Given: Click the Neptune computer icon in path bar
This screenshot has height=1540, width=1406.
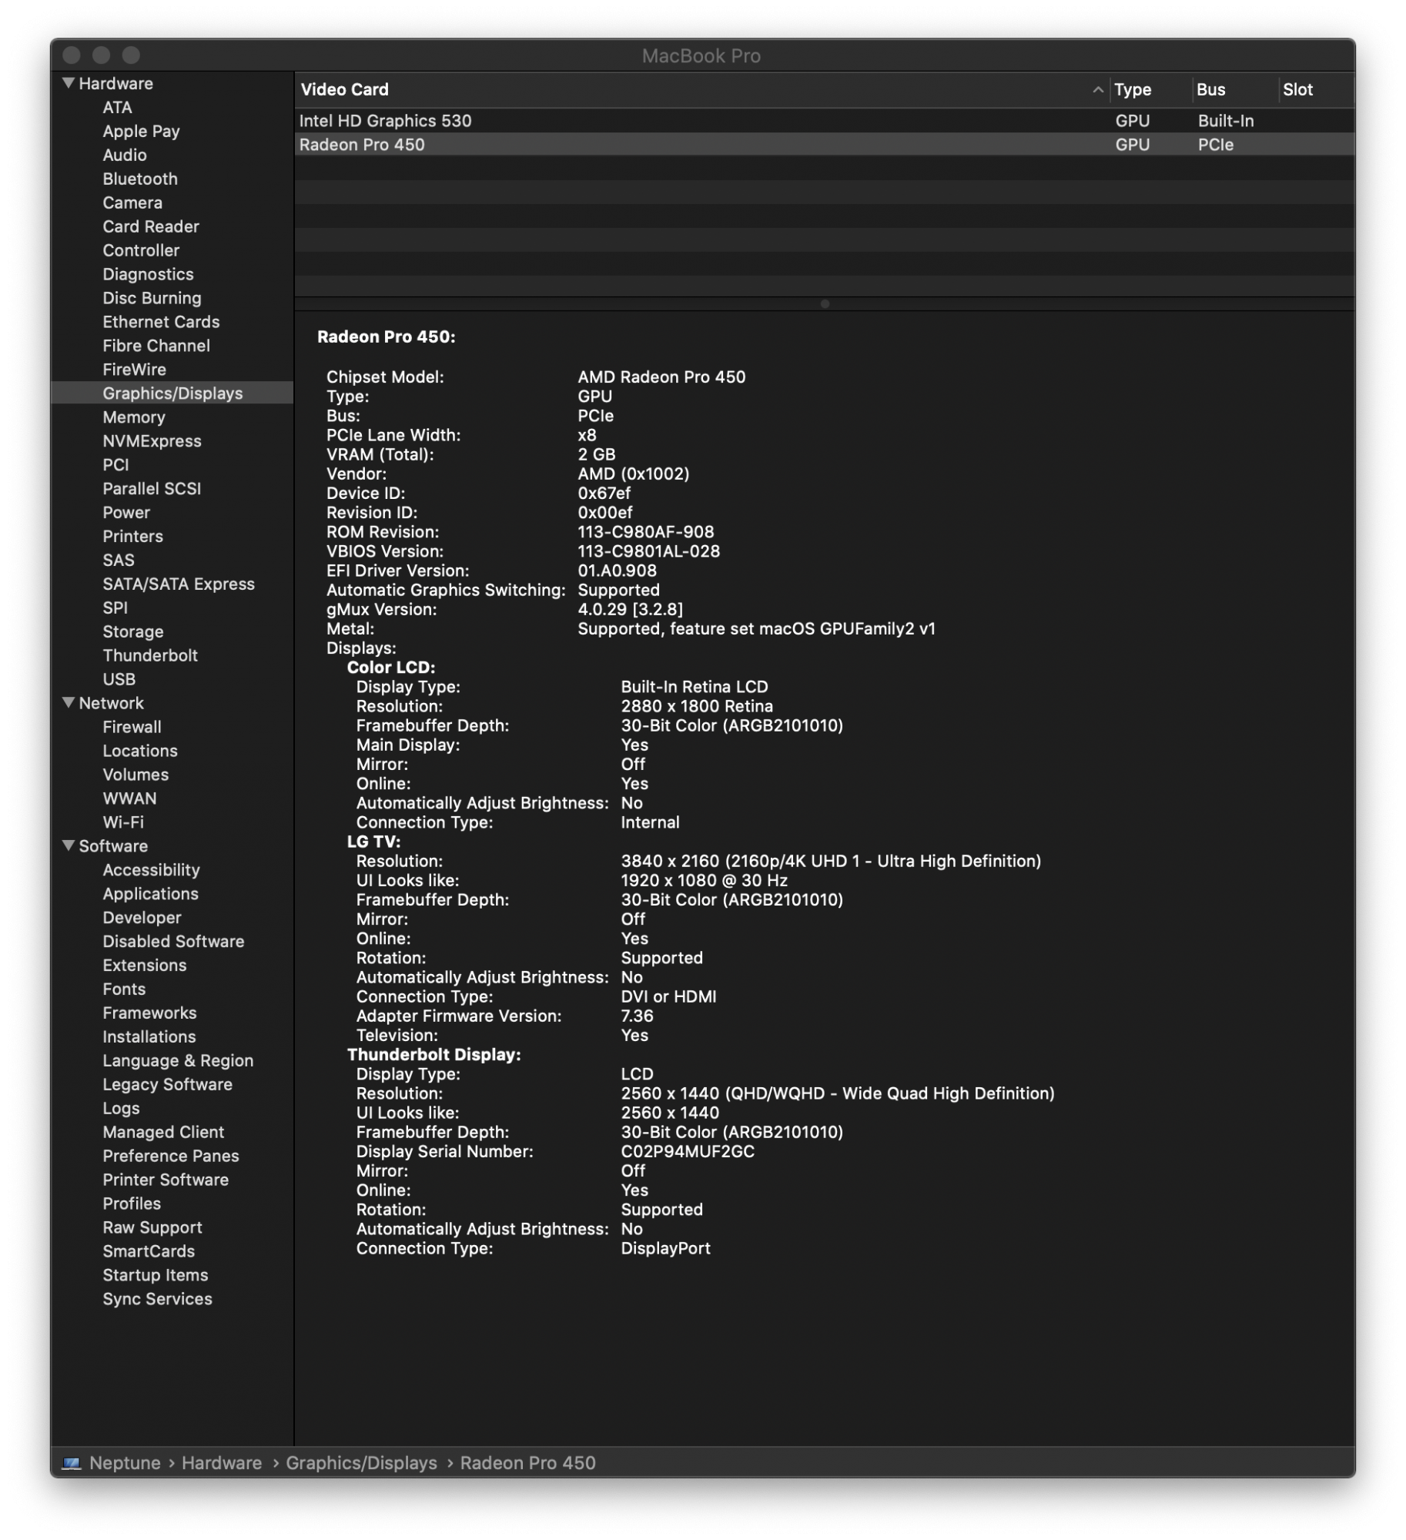Looking at the screenshot, I should pos(72,1462).
